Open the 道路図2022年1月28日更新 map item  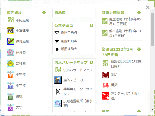pos(126,64)
